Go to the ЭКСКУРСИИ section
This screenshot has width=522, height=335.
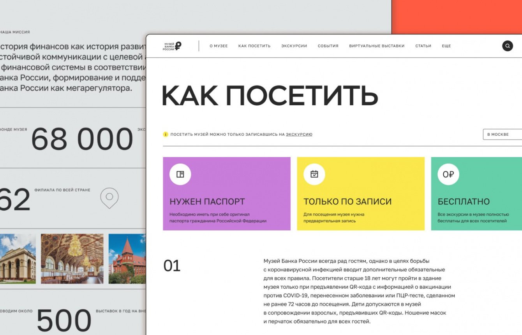click(294, 46)
